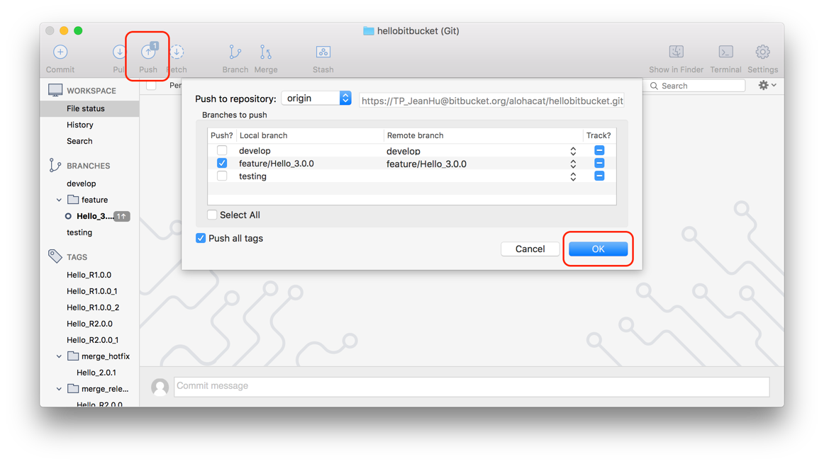Viewport: 824px width, 464px height.
Task: Toggle Track box for testing row
Action: tap(599, 176)
